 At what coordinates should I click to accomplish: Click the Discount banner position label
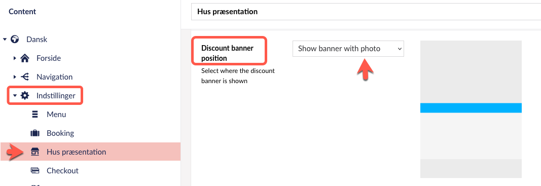[227, 53]
